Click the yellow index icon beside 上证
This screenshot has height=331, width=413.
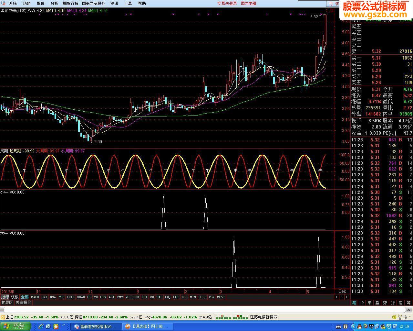[3, 317]
